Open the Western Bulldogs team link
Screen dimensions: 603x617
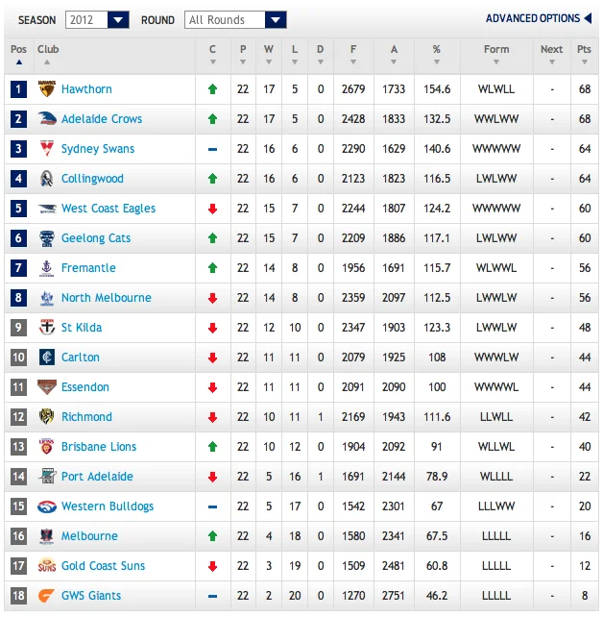click(108, 506)
